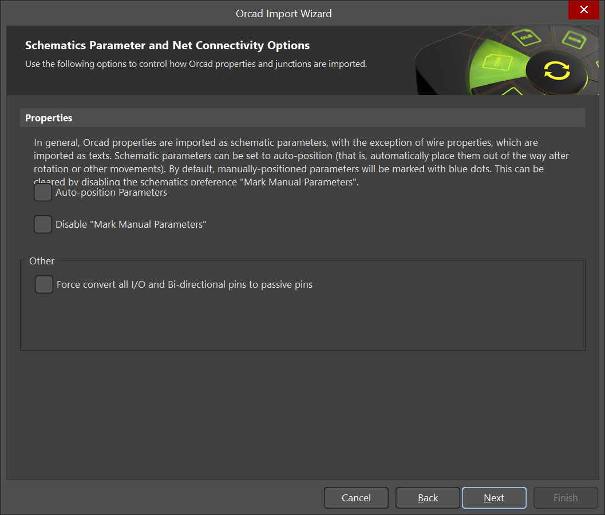Click the yellow circular sync arrows icon
The height and width of the screenshot is (515, 605).
[x=557, y=70]
